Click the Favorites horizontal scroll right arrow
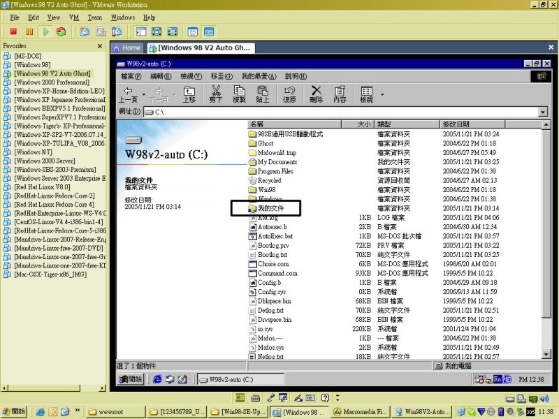The height and width of the screenshot is (419, 559). [102, 388]
